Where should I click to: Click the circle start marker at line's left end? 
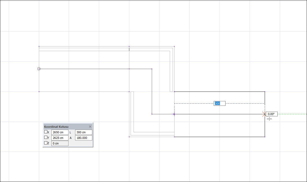click(39, 69)
